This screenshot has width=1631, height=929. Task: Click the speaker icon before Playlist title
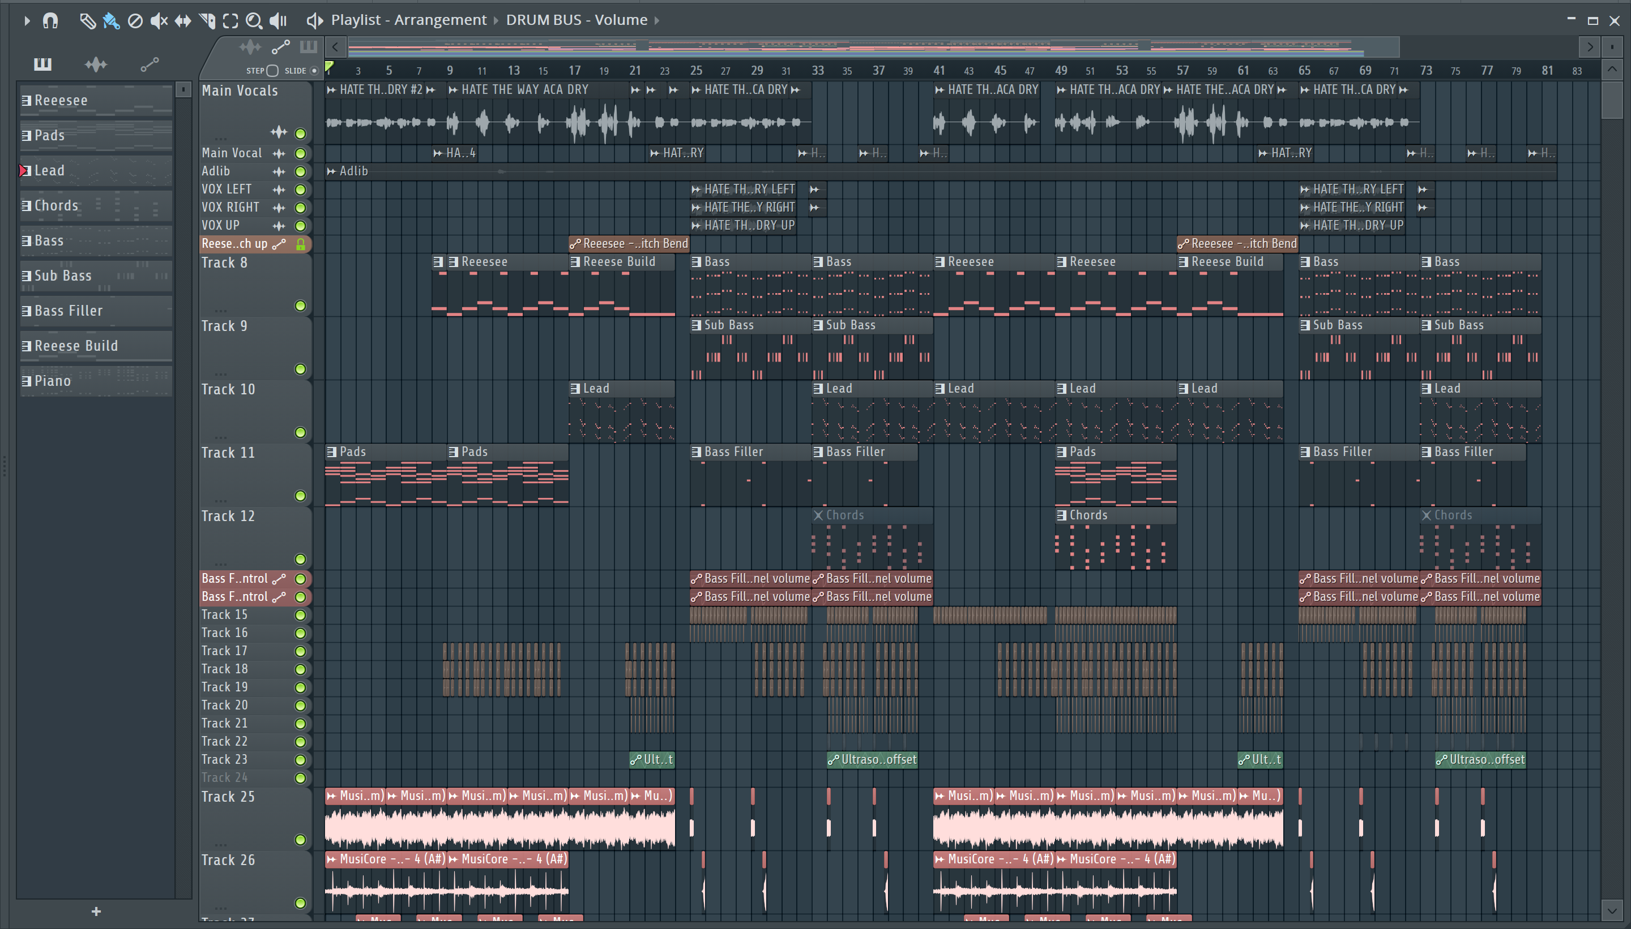tap(314, 21)
